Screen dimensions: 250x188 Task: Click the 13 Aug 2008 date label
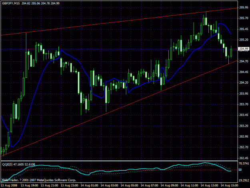click(9, 186)
